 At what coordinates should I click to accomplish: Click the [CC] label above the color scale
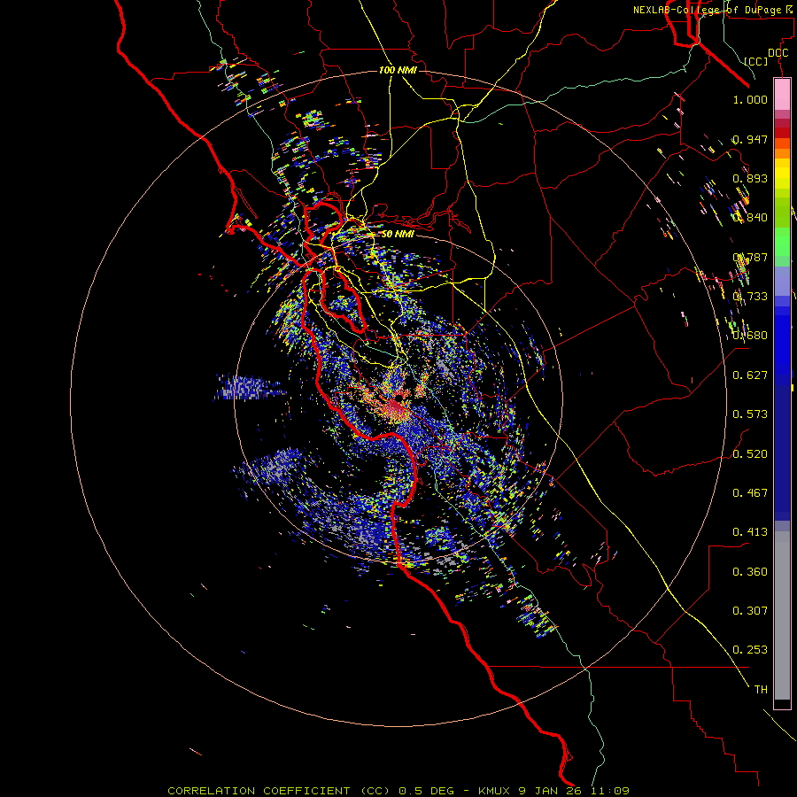[x=756, y=61]
